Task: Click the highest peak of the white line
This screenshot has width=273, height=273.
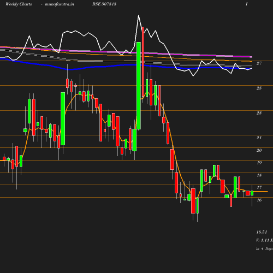Action: (139, 15)
